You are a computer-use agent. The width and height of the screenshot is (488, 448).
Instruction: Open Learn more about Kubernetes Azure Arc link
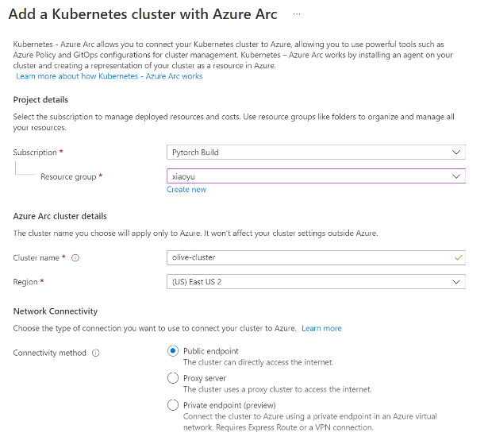(110, 76)
